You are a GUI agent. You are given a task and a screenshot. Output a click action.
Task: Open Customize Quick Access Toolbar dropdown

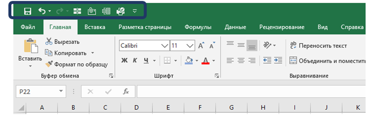[135, 11]
